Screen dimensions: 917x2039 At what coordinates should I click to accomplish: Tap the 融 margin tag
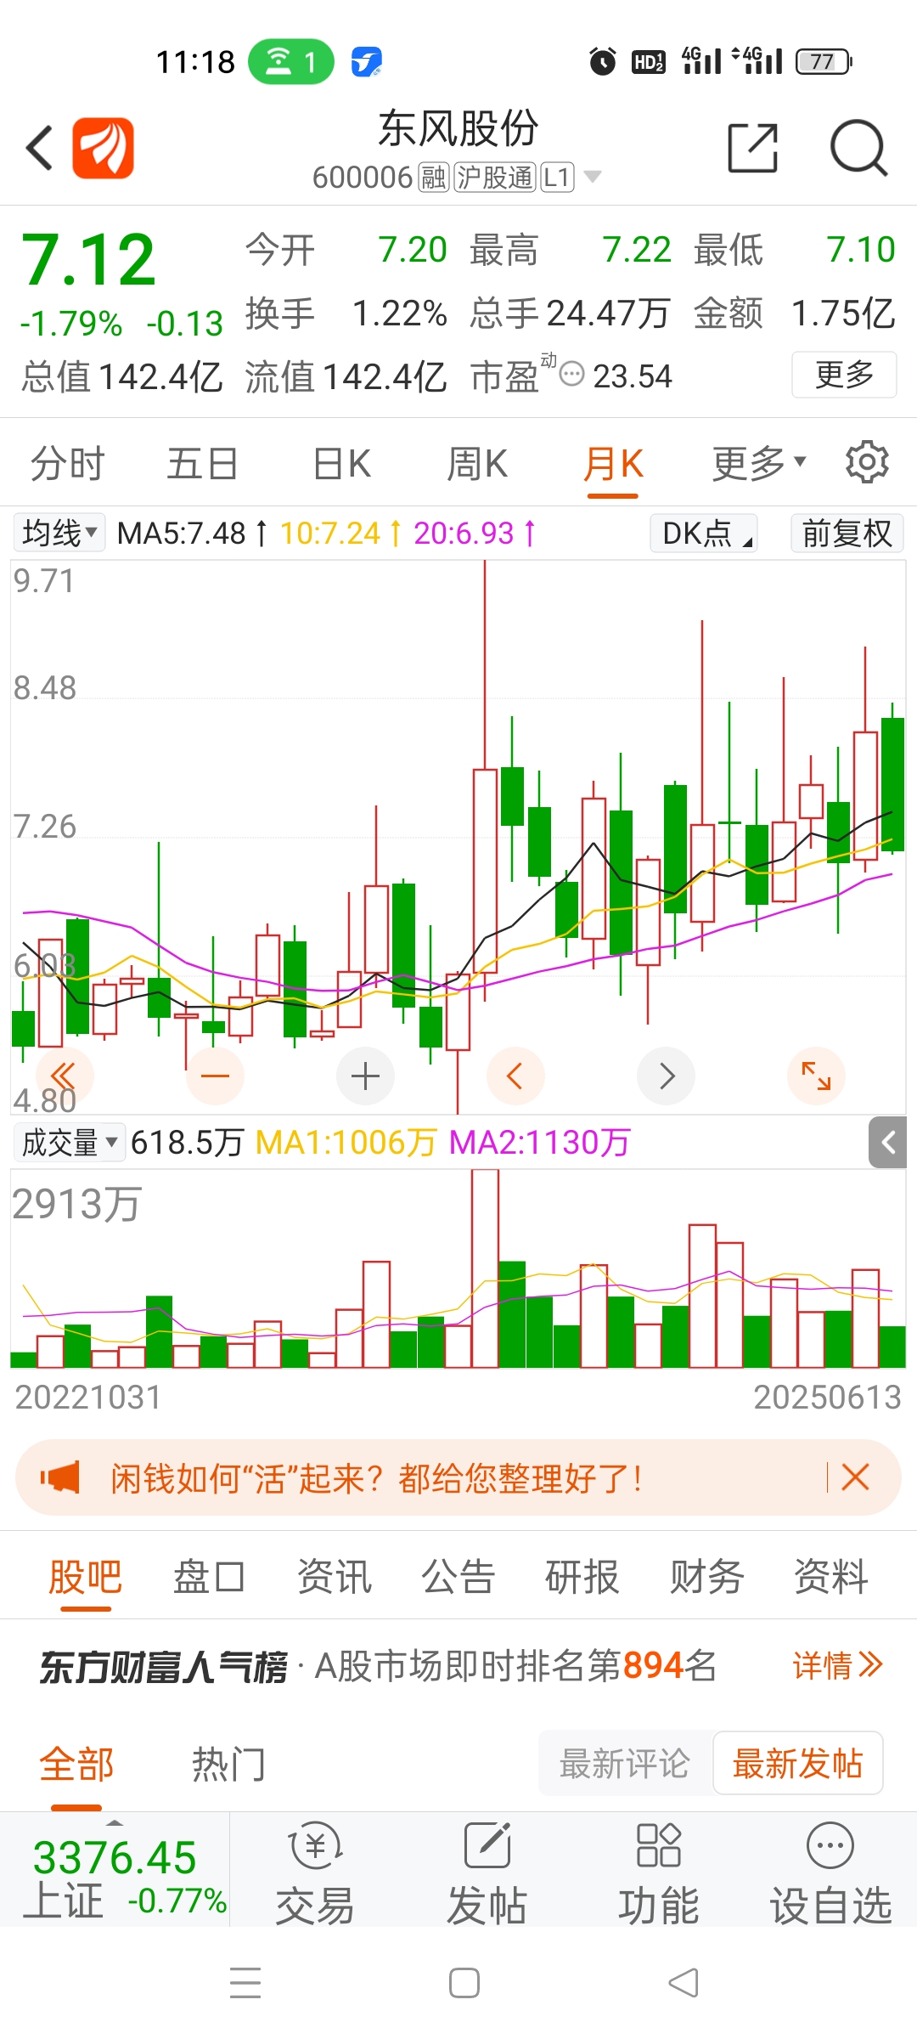[433, 177]
